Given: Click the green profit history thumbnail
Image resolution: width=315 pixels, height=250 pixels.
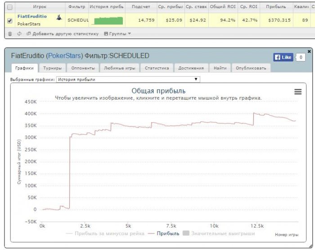Looking at the screenshot, I should [x=107, y=21].
